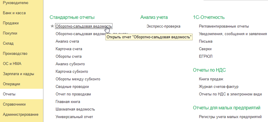The width and height of the screenshot is (268, 122).
Task: Open the Шахматная ведомость report
Action: (x=75, y=109)
